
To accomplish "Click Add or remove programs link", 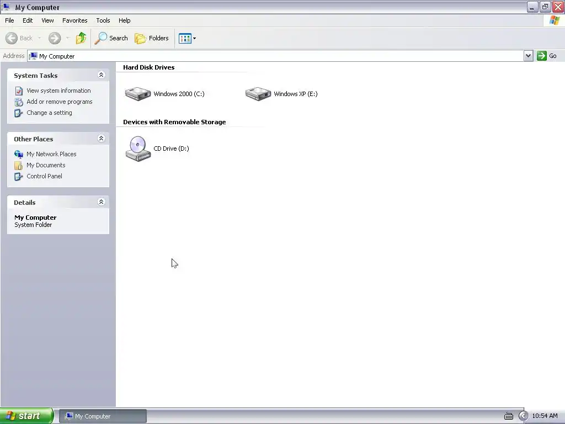I will coord(60,102).
